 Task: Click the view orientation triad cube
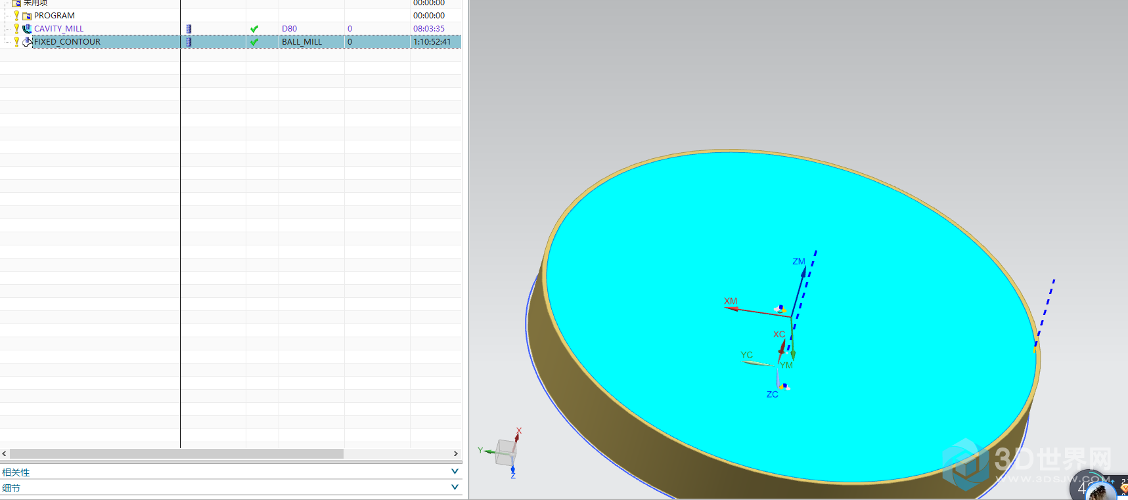[505, 452]
